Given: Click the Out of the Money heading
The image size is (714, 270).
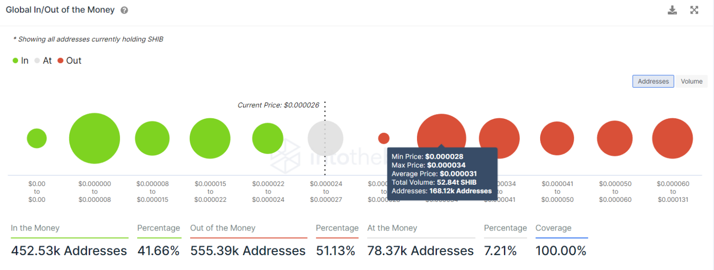Looking at the screenshot, I should (x=223, y=228).
